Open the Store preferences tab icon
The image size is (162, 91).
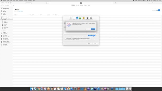pos(80,18)
